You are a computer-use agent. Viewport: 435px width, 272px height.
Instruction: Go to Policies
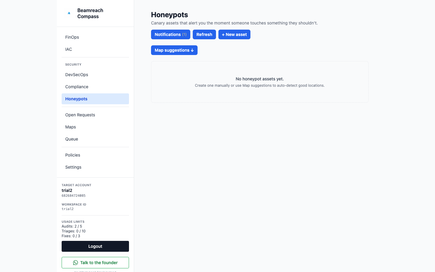coord(95,155)
